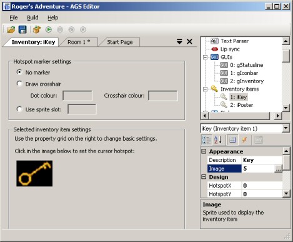This screenshot has width=293, height=242.
Task: Open the Help menu
Action: [53, 18]
